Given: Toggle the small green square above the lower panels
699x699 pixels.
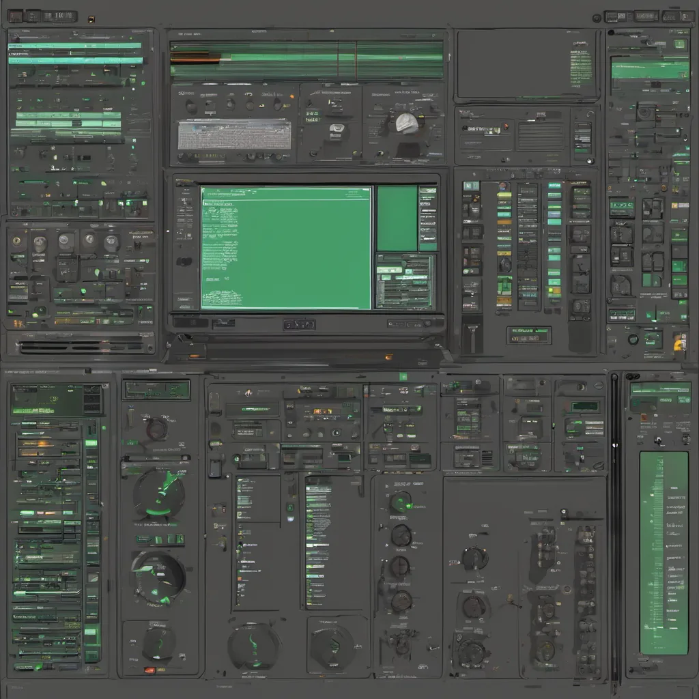Looking at the screenshot, I should point(403,377).
